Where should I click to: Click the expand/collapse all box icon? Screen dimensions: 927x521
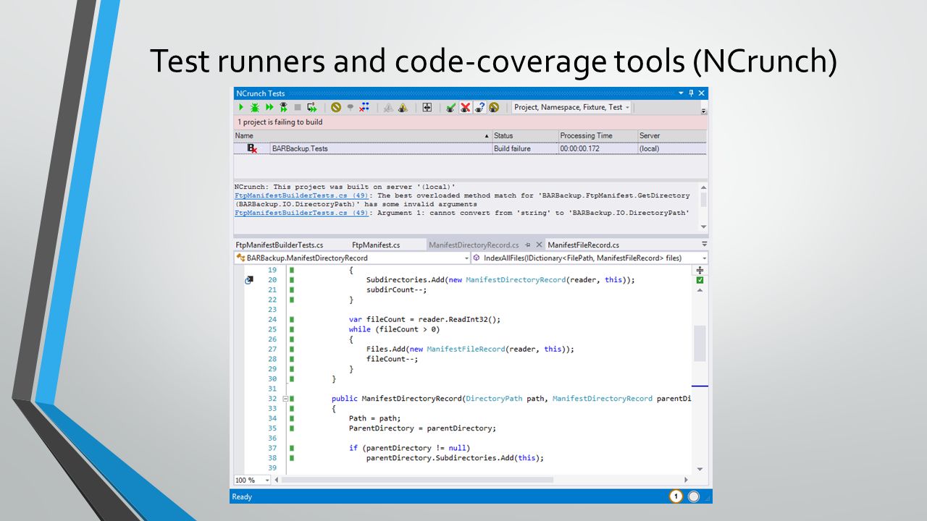[x=427, y=107]
